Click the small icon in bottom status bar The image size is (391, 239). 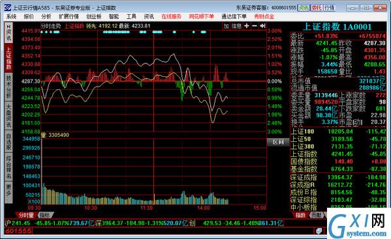pyautogui.click(x=319, y=231)
